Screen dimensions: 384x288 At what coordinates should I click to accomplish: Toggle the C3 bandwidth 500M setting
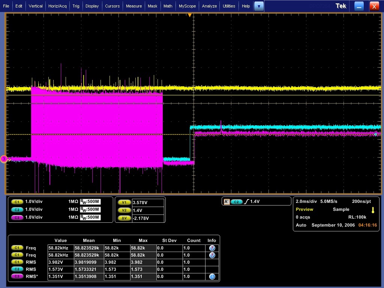click(90, 217)
